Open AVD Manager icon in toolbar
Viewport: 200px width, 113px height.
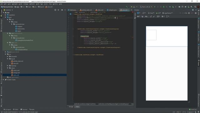[188, 7]
